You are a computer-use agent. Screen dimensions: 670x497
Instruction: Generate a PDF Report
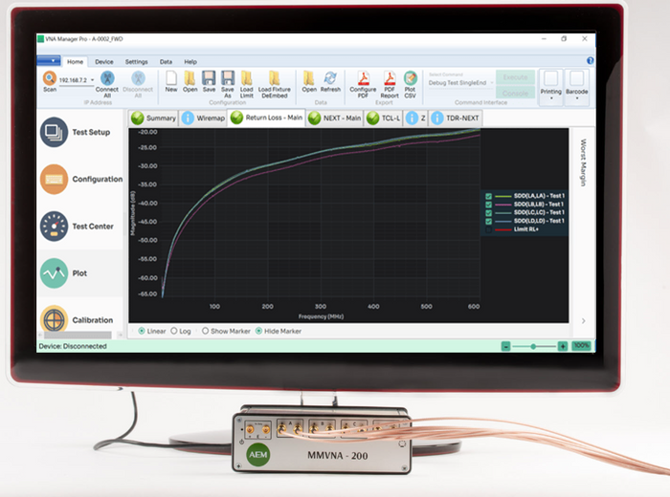pos(391,78)
